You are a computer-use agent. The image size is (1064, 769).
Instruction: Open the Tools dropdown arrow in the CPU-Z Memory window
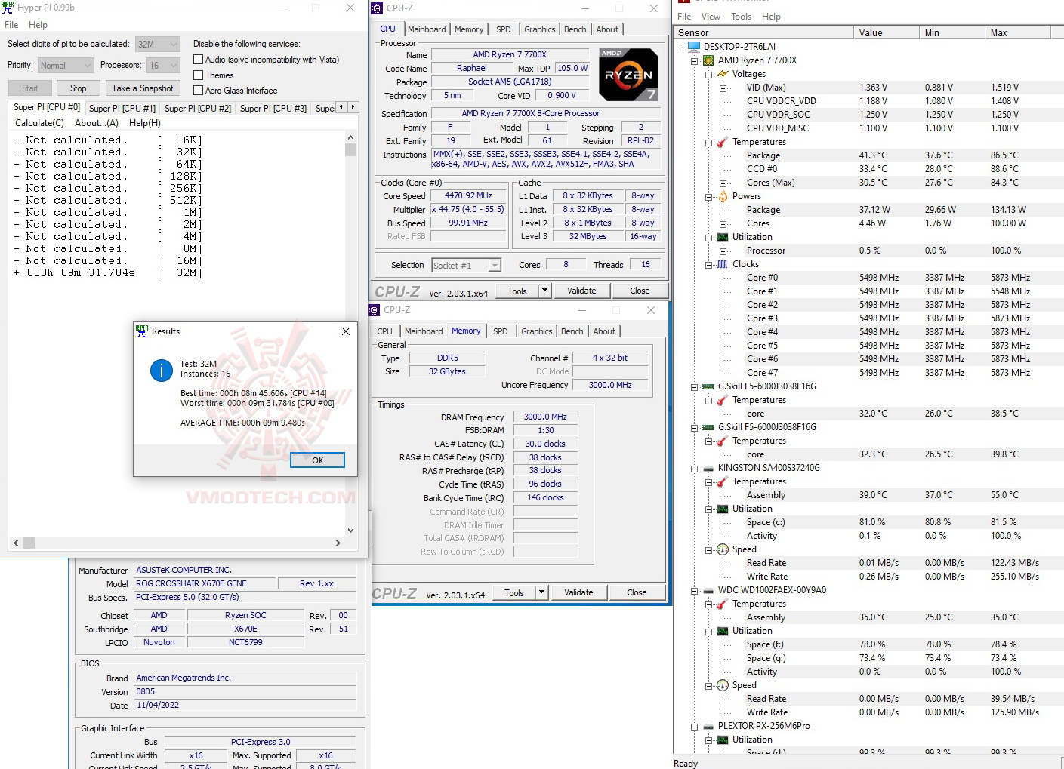541,593
